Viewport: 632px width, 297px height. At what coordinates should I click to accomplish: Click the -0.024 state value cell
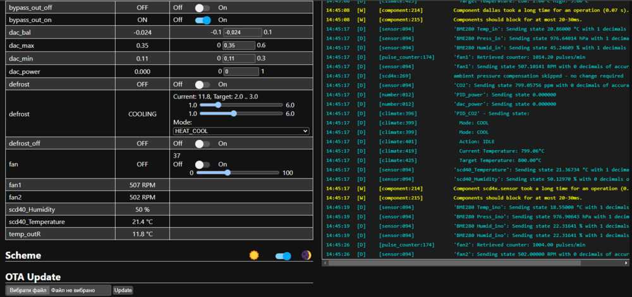143,33
